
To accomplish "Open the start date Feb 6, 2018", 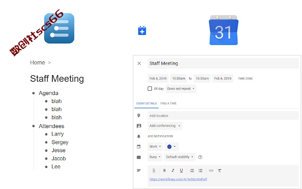I will click(x=158, y=78).
